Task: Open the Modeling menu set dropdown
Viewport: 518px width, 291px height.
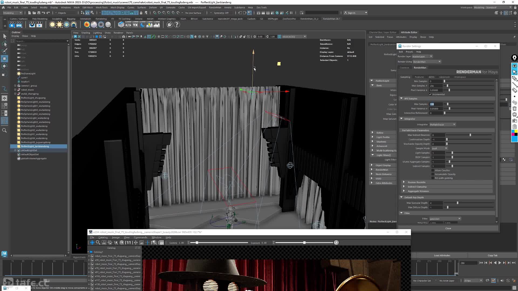Action: pyautogui.click(x=12, y=13)
